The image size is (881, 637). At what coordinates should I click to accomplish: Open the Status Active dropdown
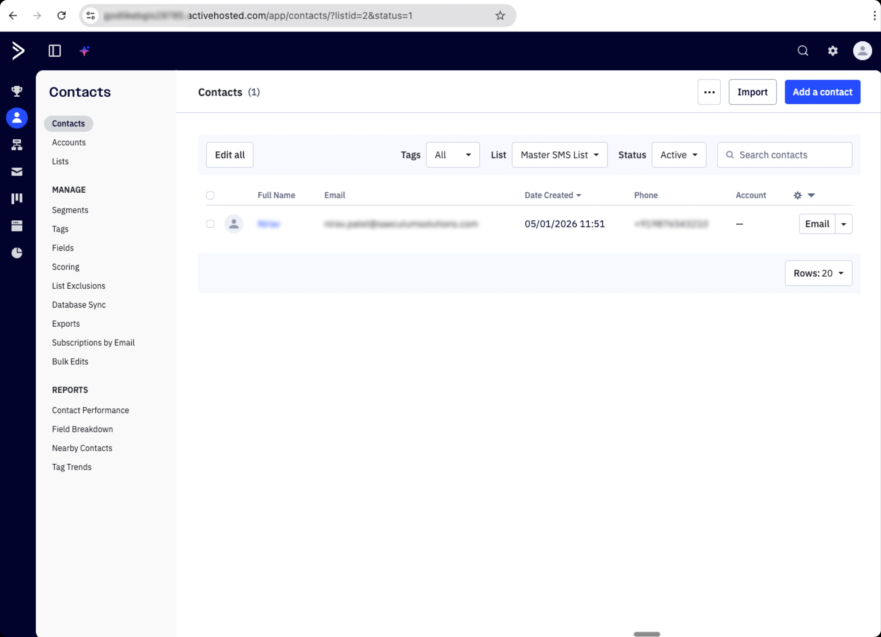click(x=679, y=155)
